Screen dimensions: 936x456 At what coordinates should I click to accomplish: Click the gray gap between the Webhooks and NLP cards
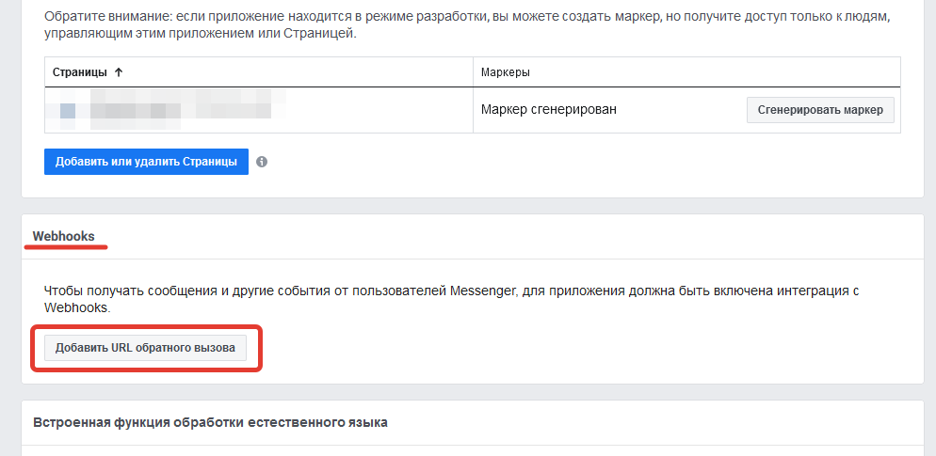(472, 392)
